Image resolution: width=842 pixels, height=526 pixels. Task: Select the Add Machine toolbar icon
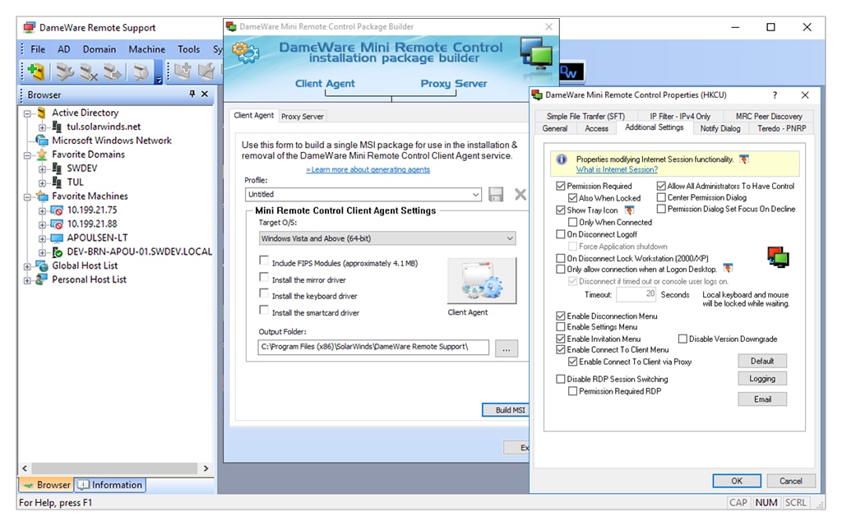tap(38, 71)
